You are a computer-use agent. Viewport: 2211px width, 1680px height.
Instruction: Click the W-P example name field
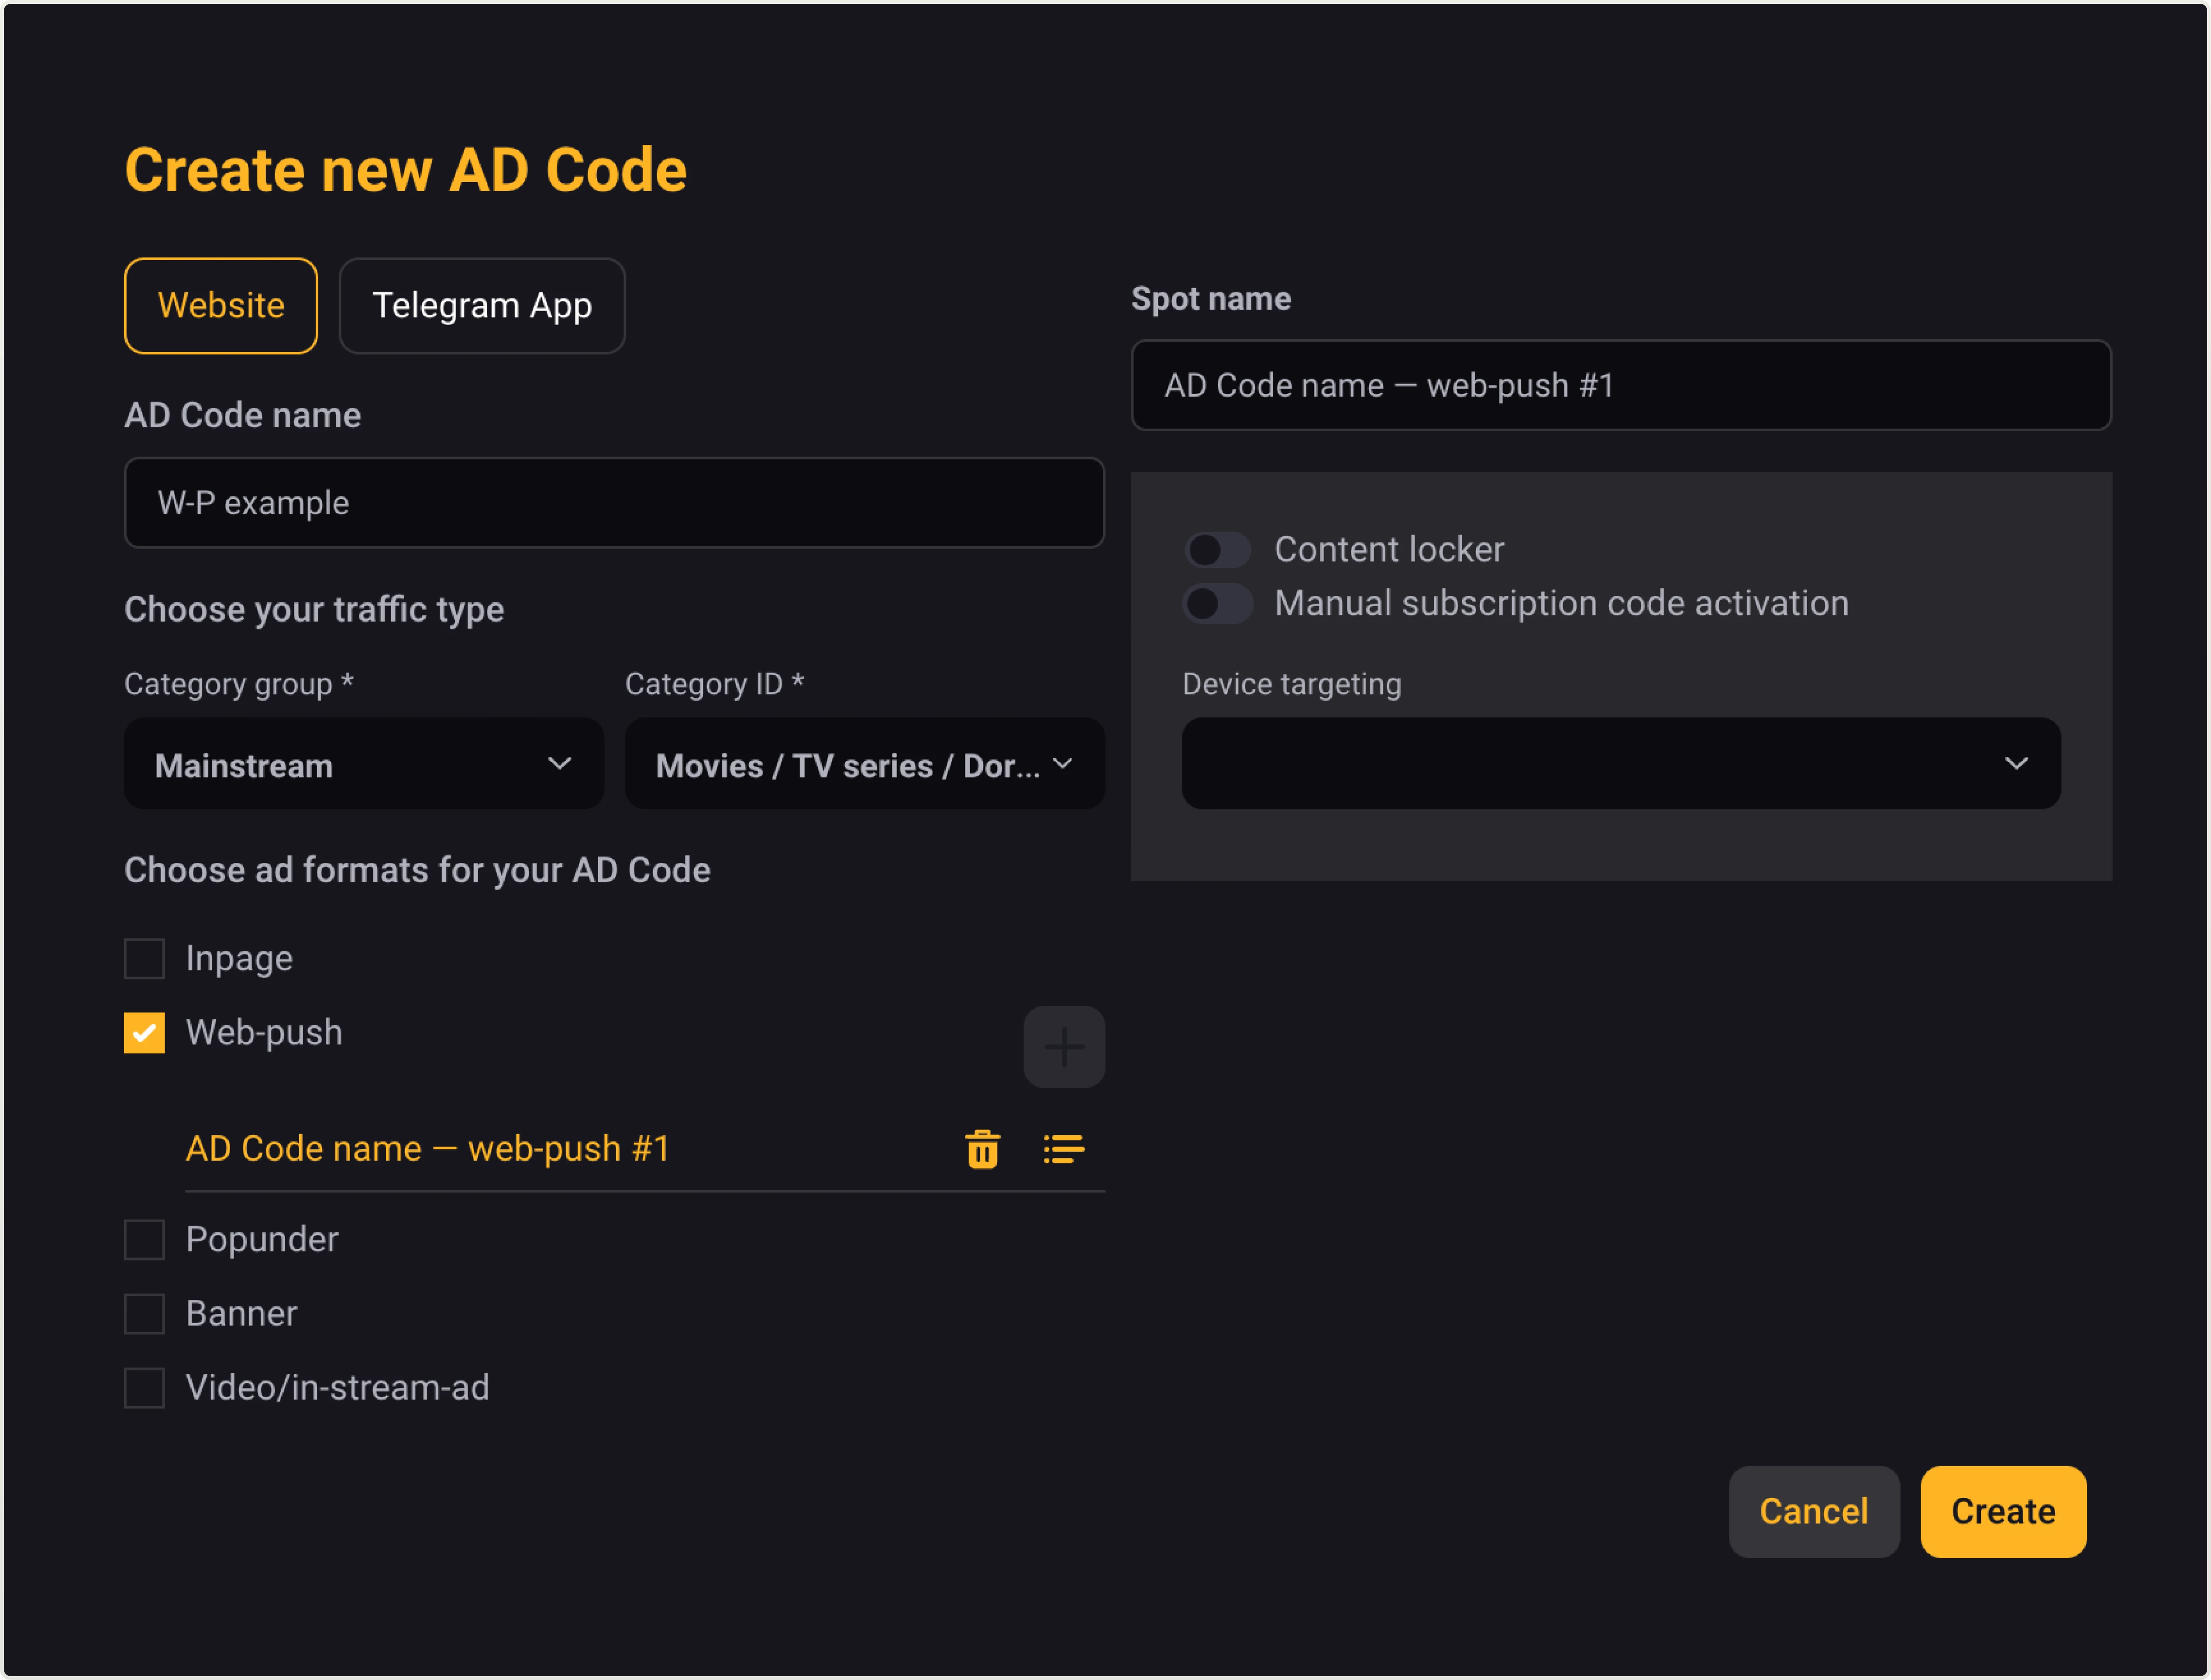614,502
